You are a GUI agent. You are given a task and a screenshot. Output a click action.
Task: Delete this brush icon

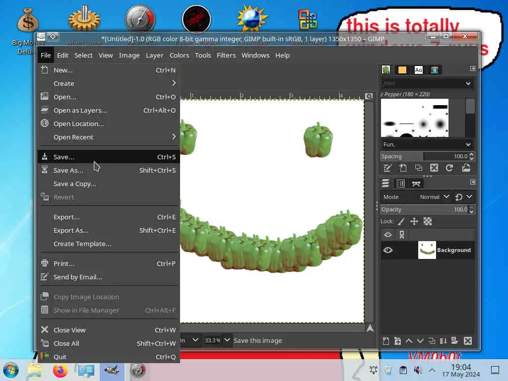(x=434, y=168)
